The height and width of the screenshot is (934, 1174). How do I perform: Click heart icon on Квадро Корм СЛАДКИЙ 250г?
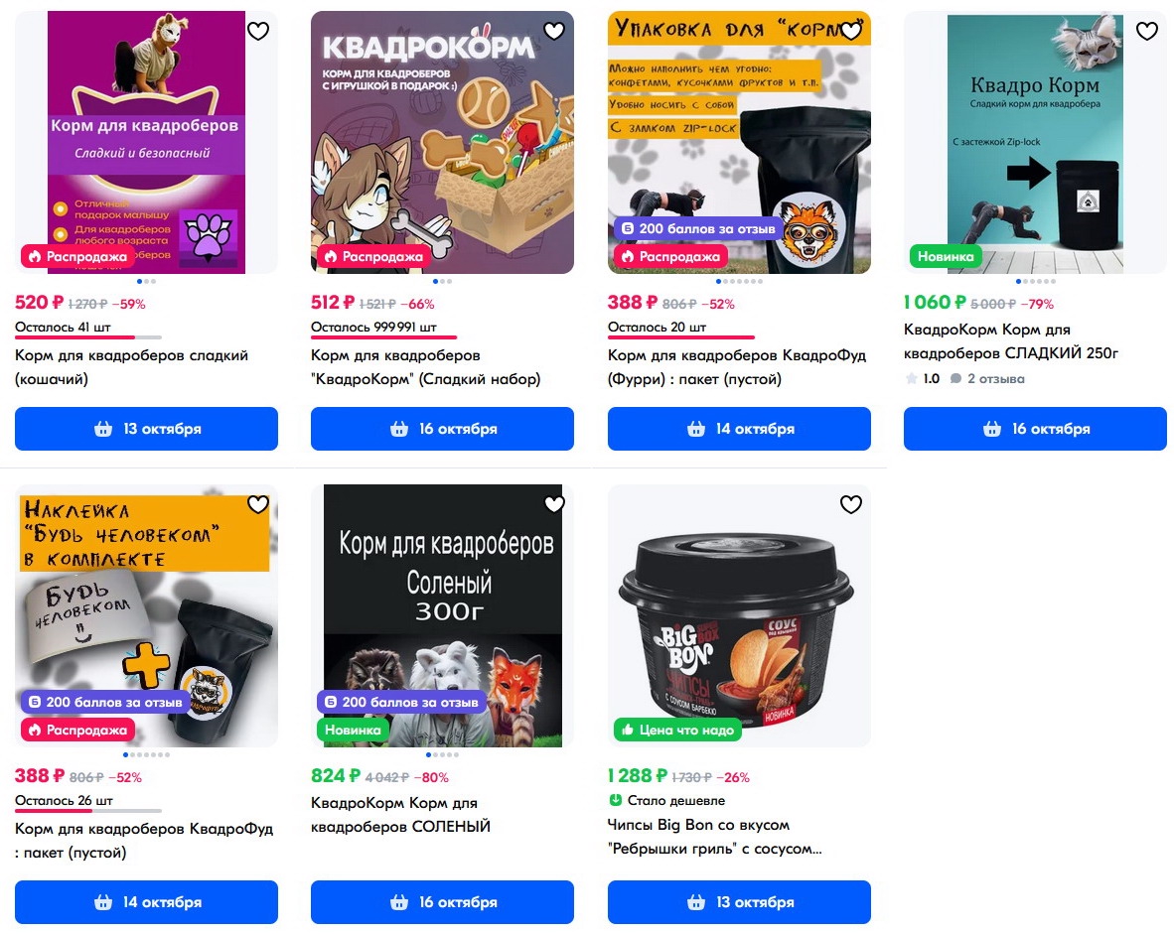point(1147,31)
